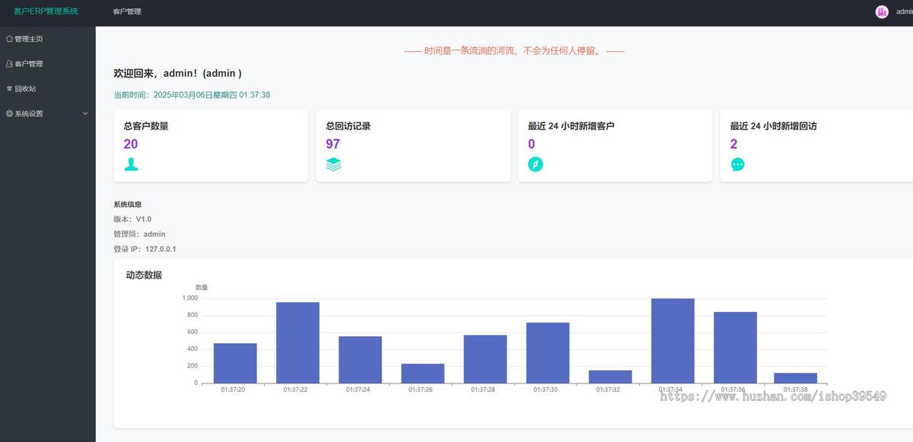Click the 总回访记录 card

click(413, 145)
